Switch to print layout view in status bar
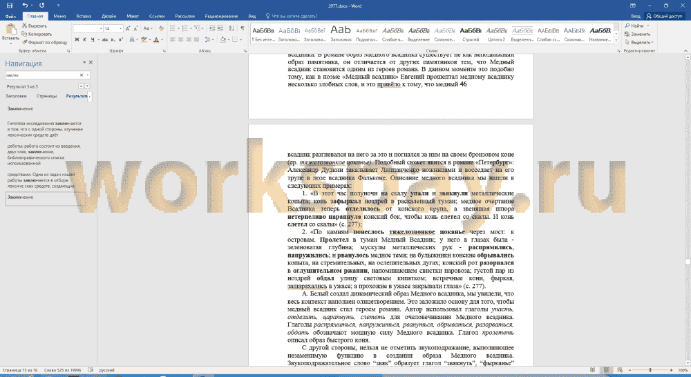This screenshot has width=691, height=377. [x=607, y=370]
